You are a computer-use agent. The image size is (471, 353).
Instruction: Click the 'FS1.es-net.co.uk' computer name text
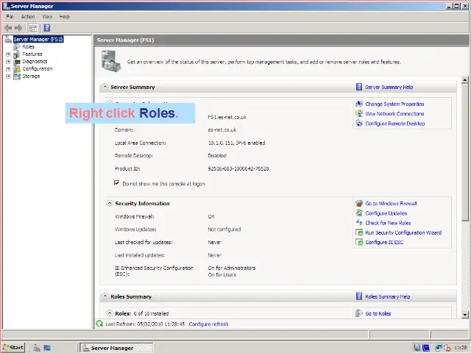coord(227,117)
